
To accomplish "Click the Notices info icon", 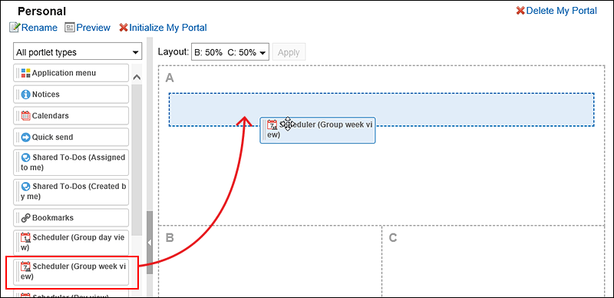I will point(26,94).
